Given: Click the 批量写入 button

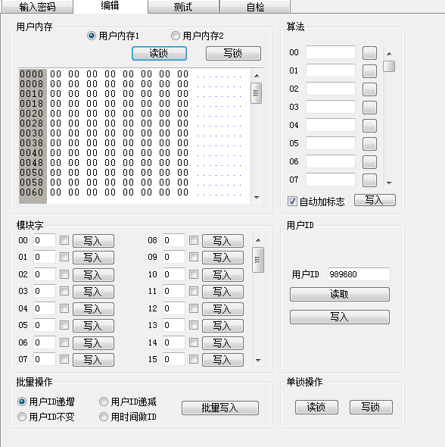Looking at the screenshot, I should coord(220,408).
